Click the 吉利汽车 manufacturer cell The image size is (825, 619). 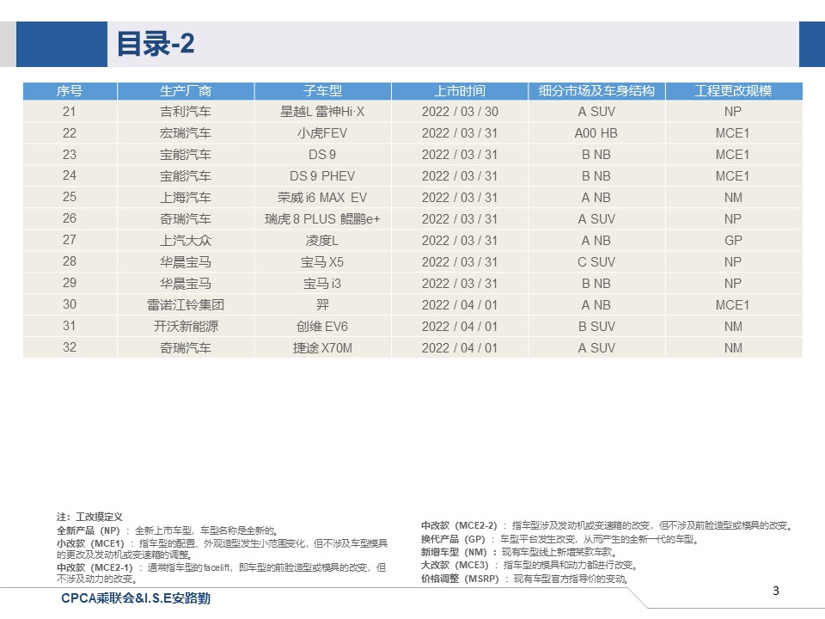tap(186, 112)
